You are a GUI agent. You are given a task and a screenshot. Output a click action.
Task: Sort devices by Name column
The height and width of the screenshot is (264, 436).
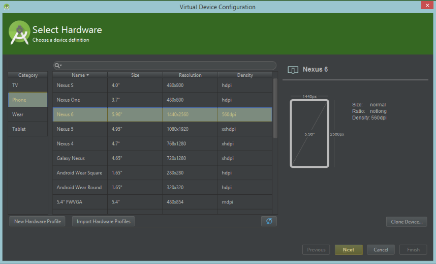(80, 75)
